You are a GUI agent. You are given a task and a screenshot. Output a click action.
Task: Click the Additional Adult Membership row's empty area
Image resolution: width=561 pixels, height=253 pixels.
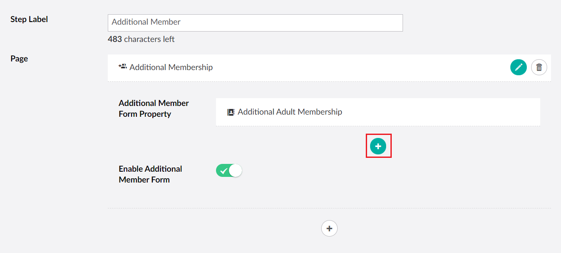click(433, 112)
